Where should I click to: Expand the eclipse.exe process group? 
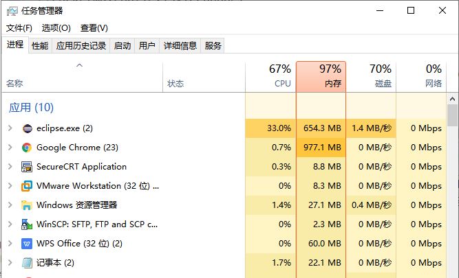tap(10, 128)
